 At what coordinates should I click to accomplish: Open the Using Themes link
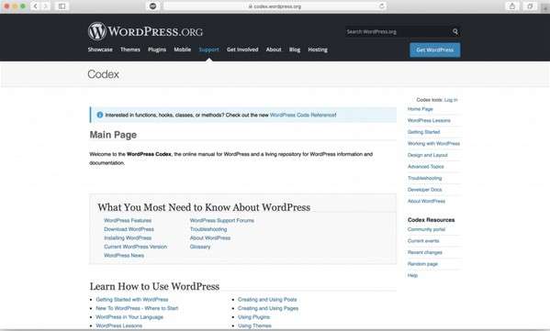coord(254,325)
